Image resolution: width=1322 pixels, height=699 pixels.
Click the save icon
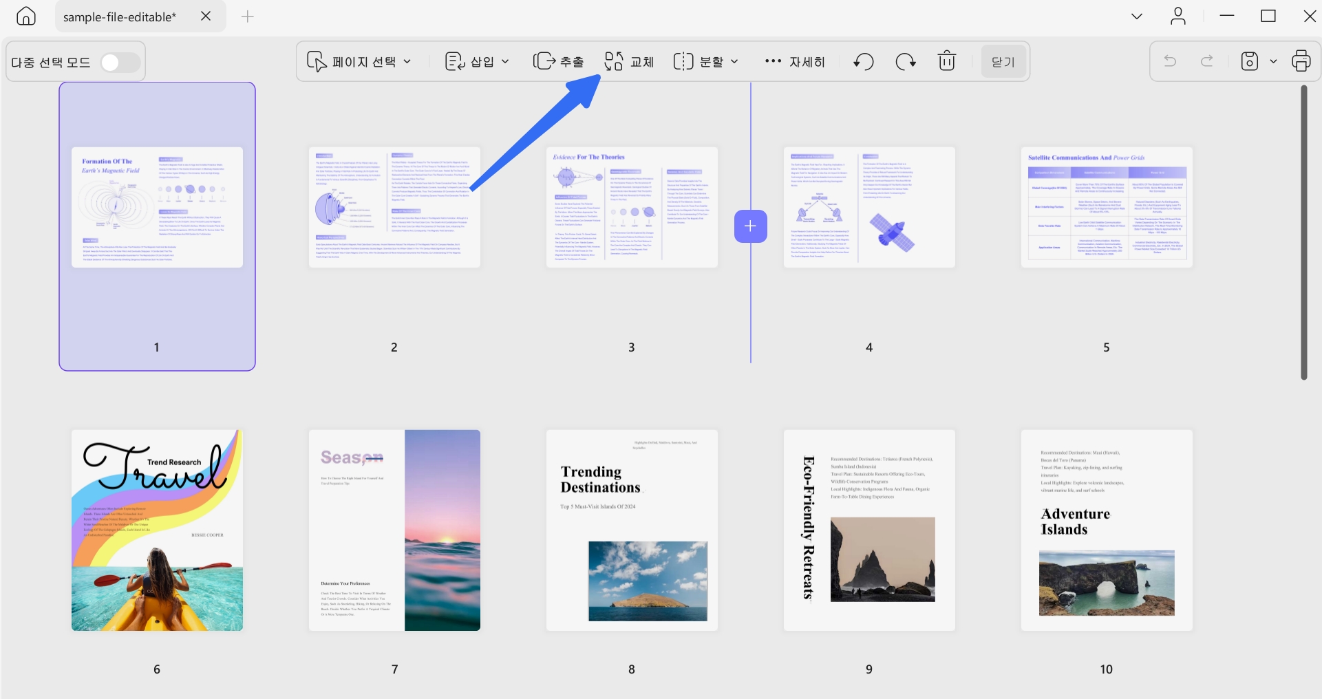pos(1250,61)
